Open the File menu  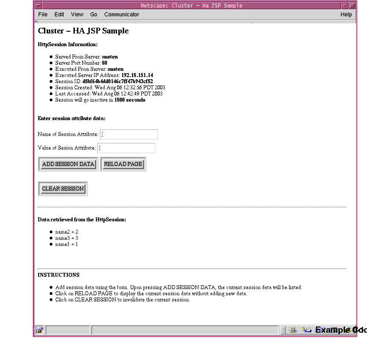(x=42, y=14)
